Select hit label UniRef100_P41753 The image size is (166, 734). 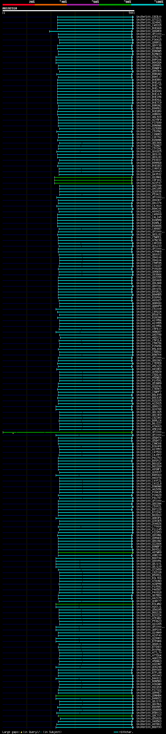(149, 457)
